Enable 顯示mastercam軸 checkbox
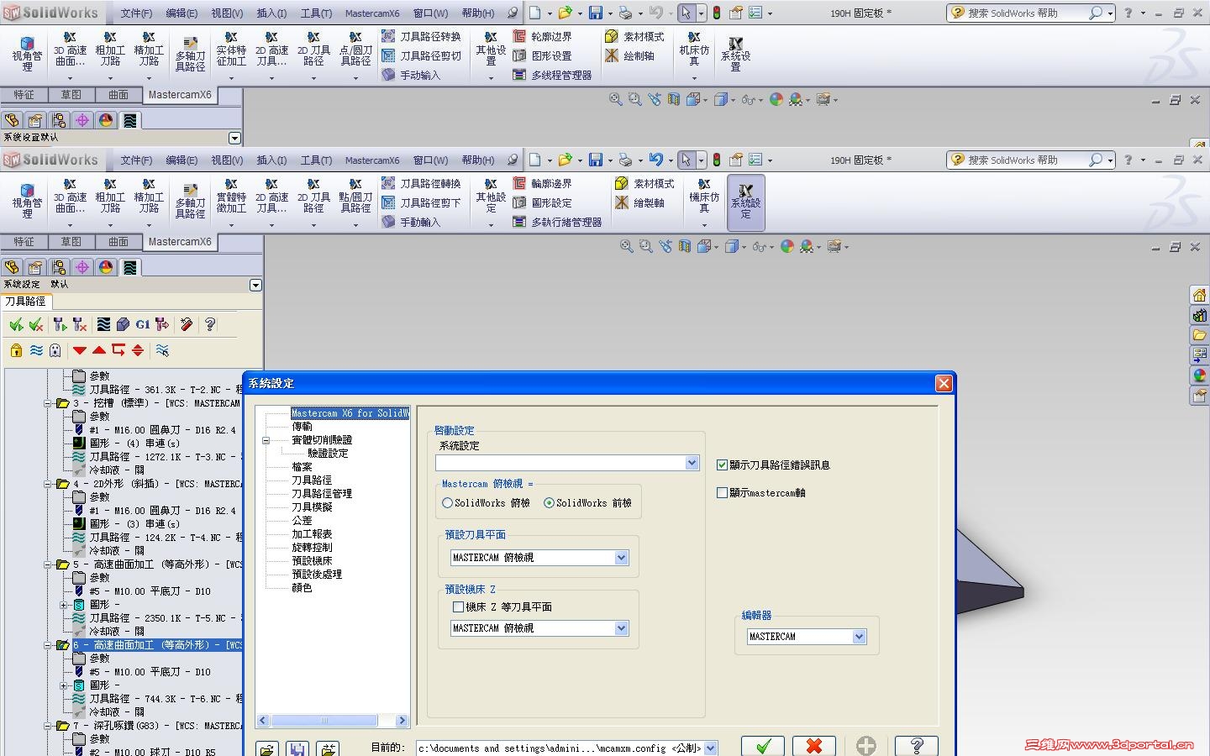This screenshot has width=1210, height=756. point(722,493)
